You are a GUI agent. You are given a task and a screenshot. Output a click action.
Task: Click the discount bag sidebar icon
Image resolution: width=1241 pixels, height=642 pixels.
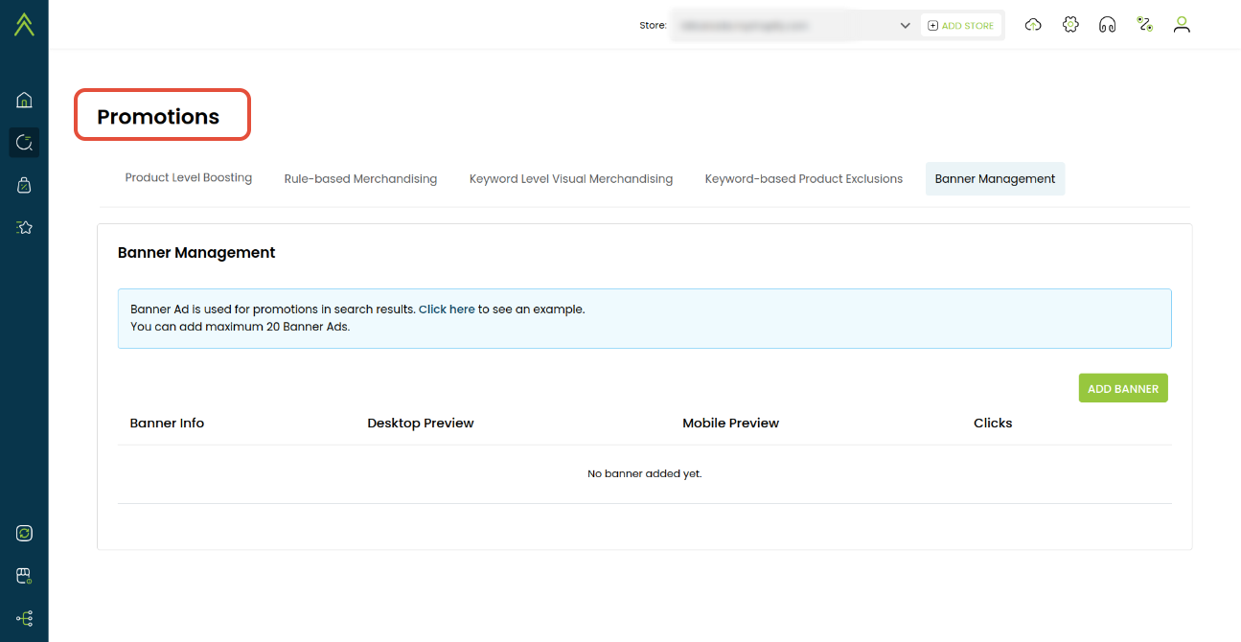(x=24, y=185)
